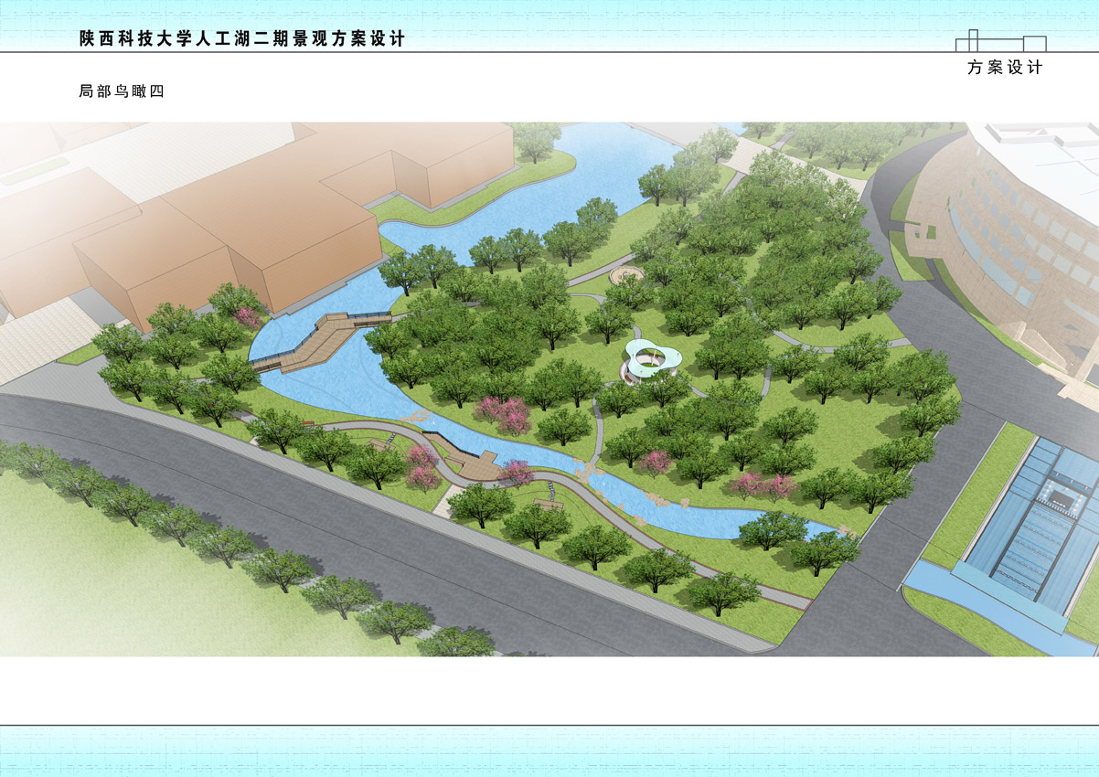Image resolution: width=1099 pixels, height=777 pixels.
Task: Click the title 陕西科技大学人工湖二期景观方案设计
Action: pos(241,39)
